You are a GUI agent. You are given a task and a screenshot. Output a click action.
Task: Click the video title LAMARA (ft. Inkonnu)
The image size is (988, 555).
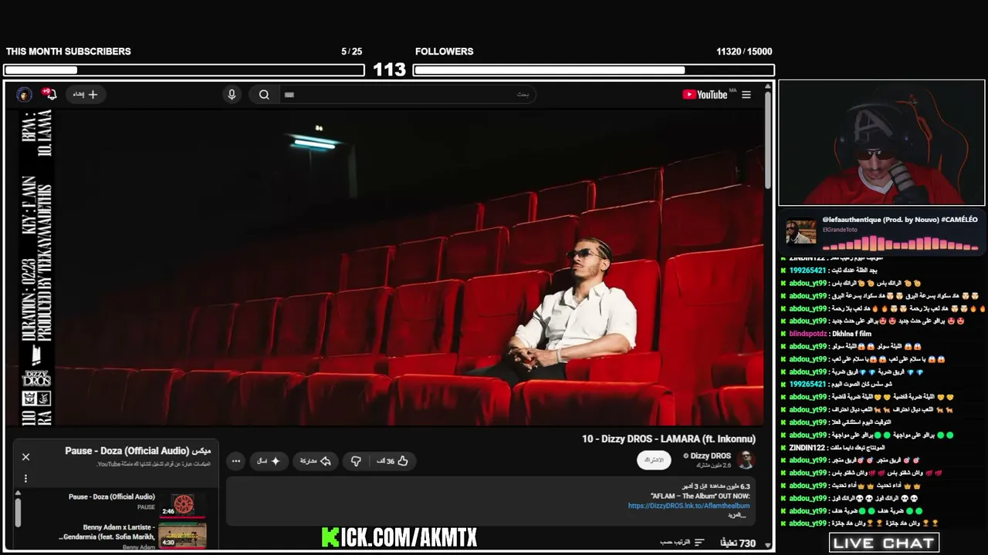point(668,439)
